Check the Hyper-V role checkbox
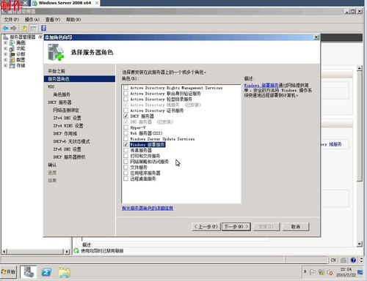This screenshot has width=367, height=281. pyautogui.click(x=126, y=127)
